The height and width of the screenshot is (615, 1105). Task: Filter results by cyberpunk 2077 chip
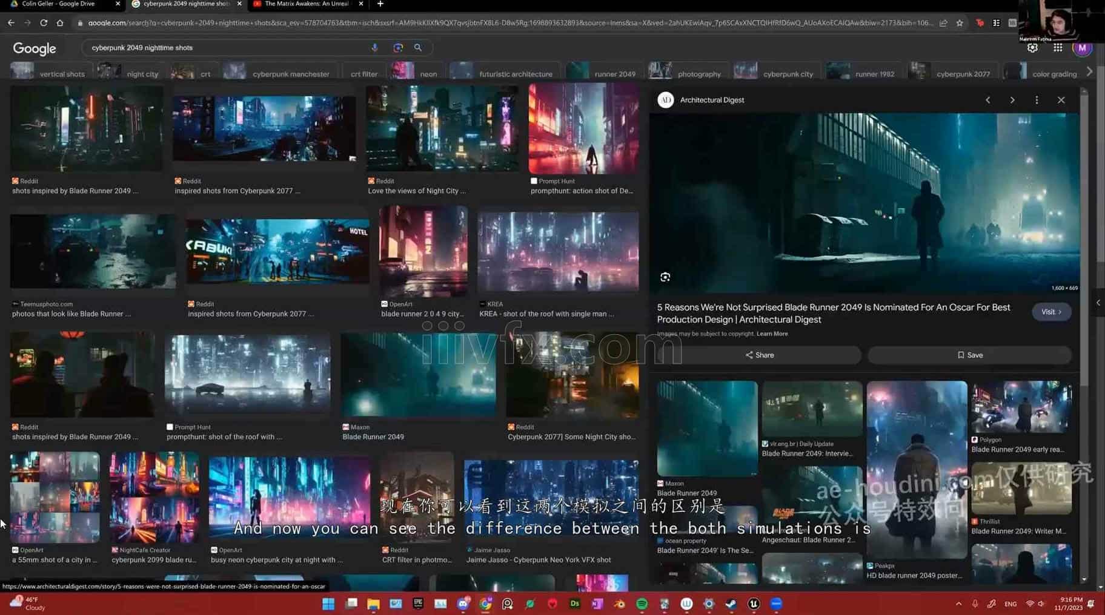(x=952, y=74)
